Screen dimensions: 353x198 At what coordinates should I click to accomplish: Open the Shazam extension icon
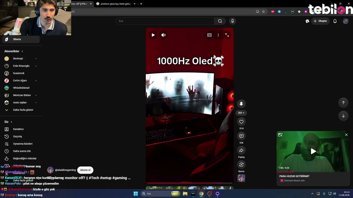279,12
